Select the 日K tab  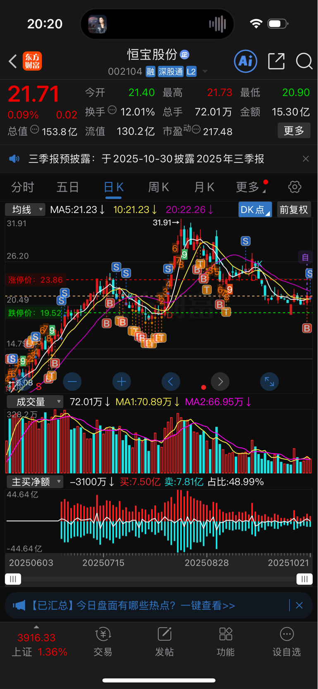click(x=113, y=187)
